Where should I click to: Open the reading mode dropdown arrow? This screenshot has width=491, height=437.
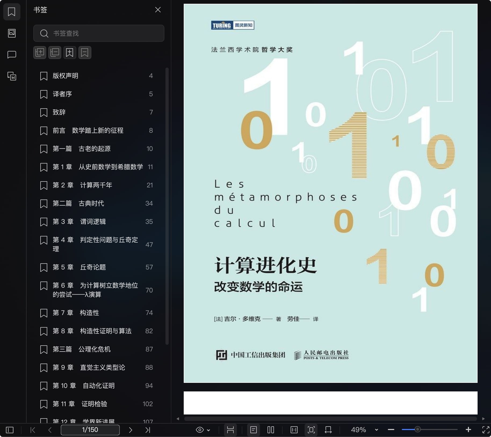(x=208, y=430)
